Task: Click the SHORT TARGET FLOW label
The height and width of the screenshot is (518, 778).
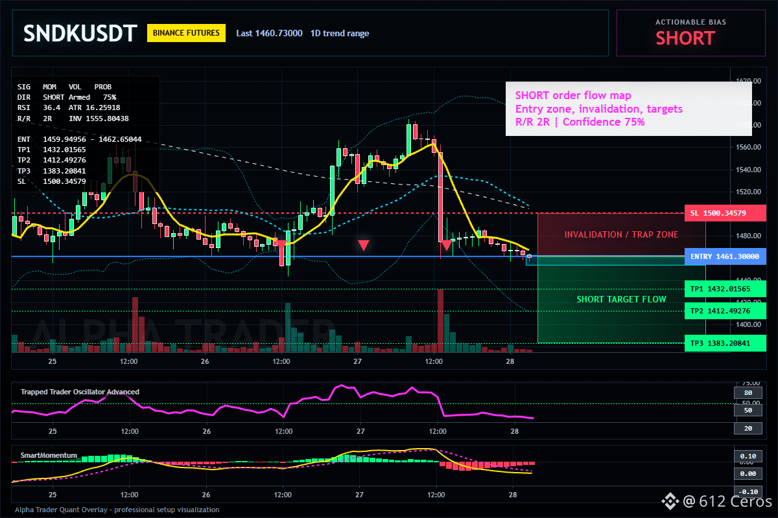Action: pos(622,299)
